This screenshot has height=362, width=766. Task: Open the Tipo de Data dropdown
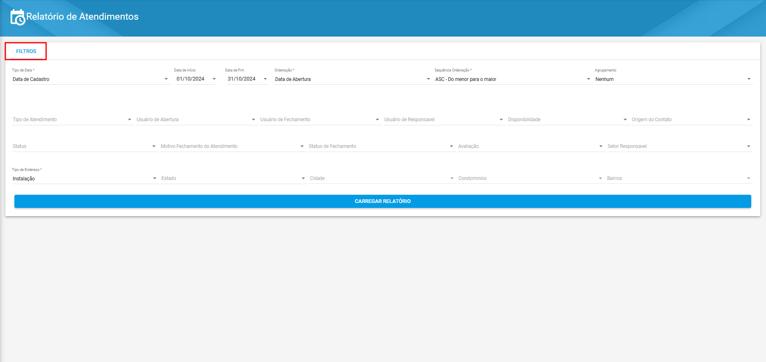coord(91,79)
